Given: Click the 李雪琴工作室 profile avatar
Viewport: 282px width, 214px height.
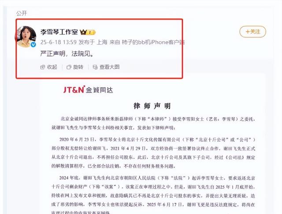Looking at the screenshot, I should click(x=26, y=37).
